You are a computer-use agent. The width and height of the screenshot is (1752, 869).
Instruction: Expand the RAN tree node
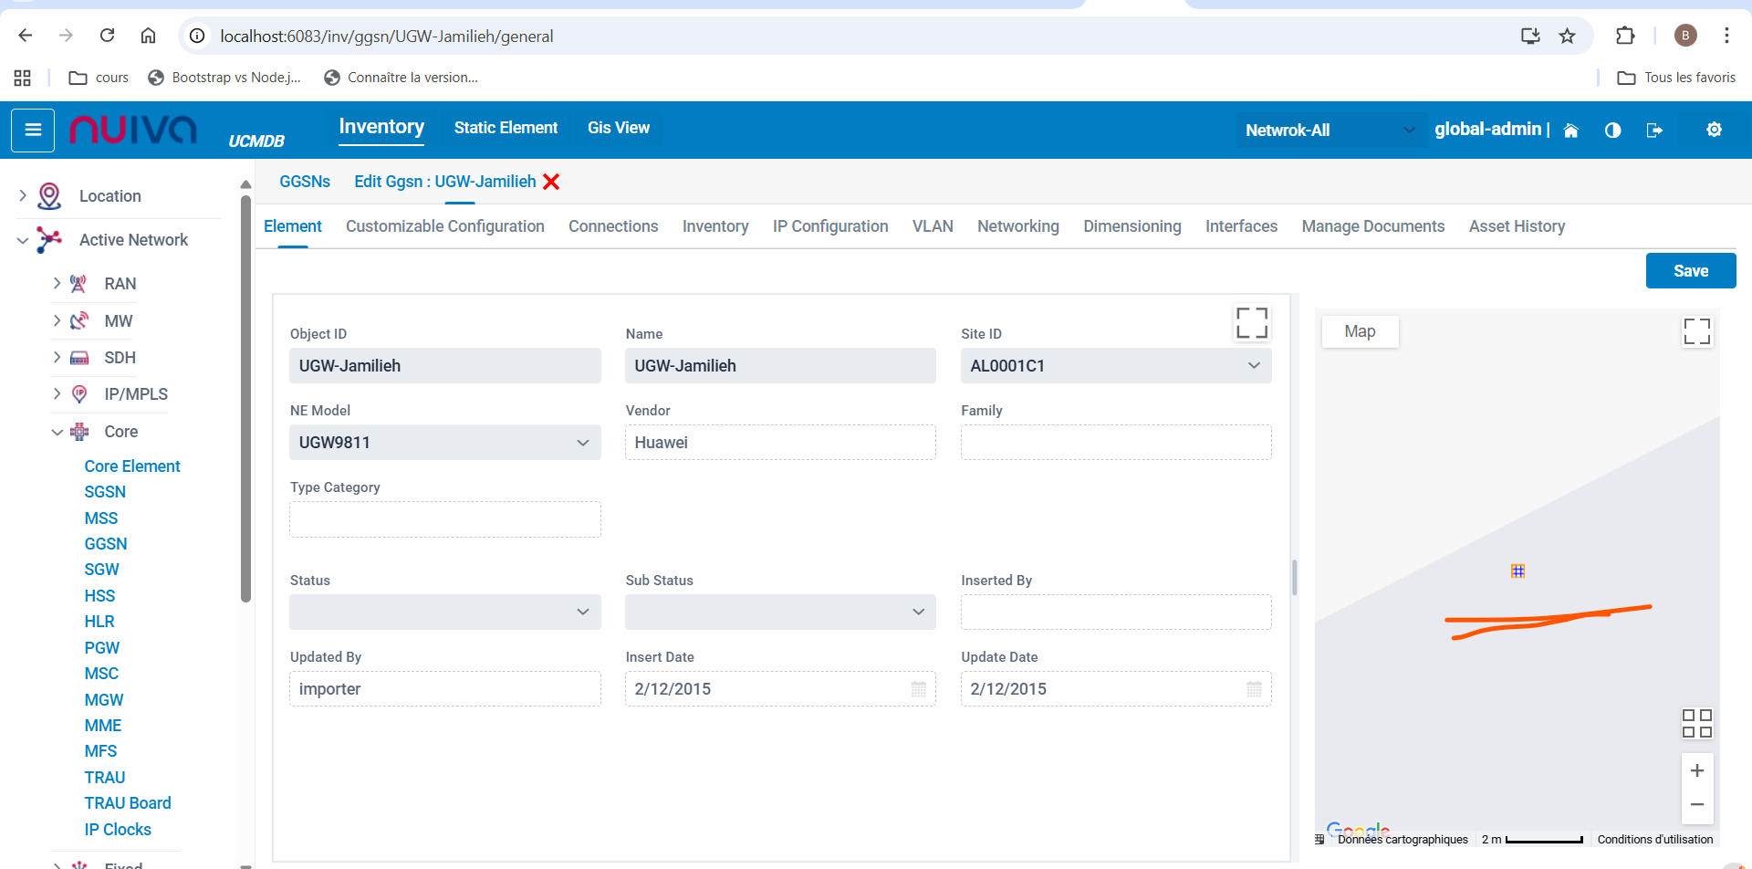[57, 284]
